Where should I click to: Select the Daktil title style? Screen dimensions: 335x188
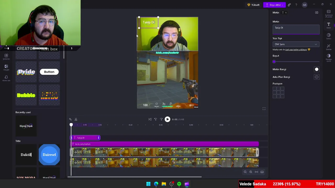click(26, 155)
